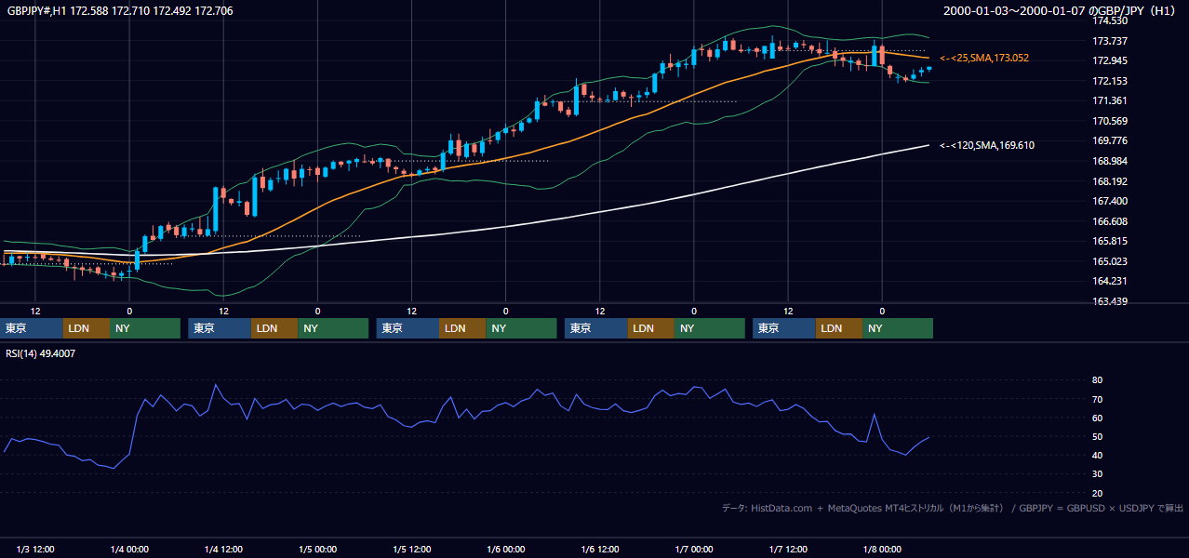This screenshot has height=558, width=1189.
Task: Click the leftmost NY session block
Action: [145, 328]
